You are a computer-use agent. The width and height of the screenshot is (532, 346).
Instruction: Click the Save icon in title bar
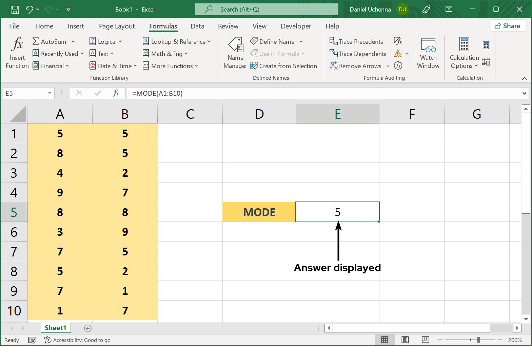pyautogui.click(x=15, y=9)
